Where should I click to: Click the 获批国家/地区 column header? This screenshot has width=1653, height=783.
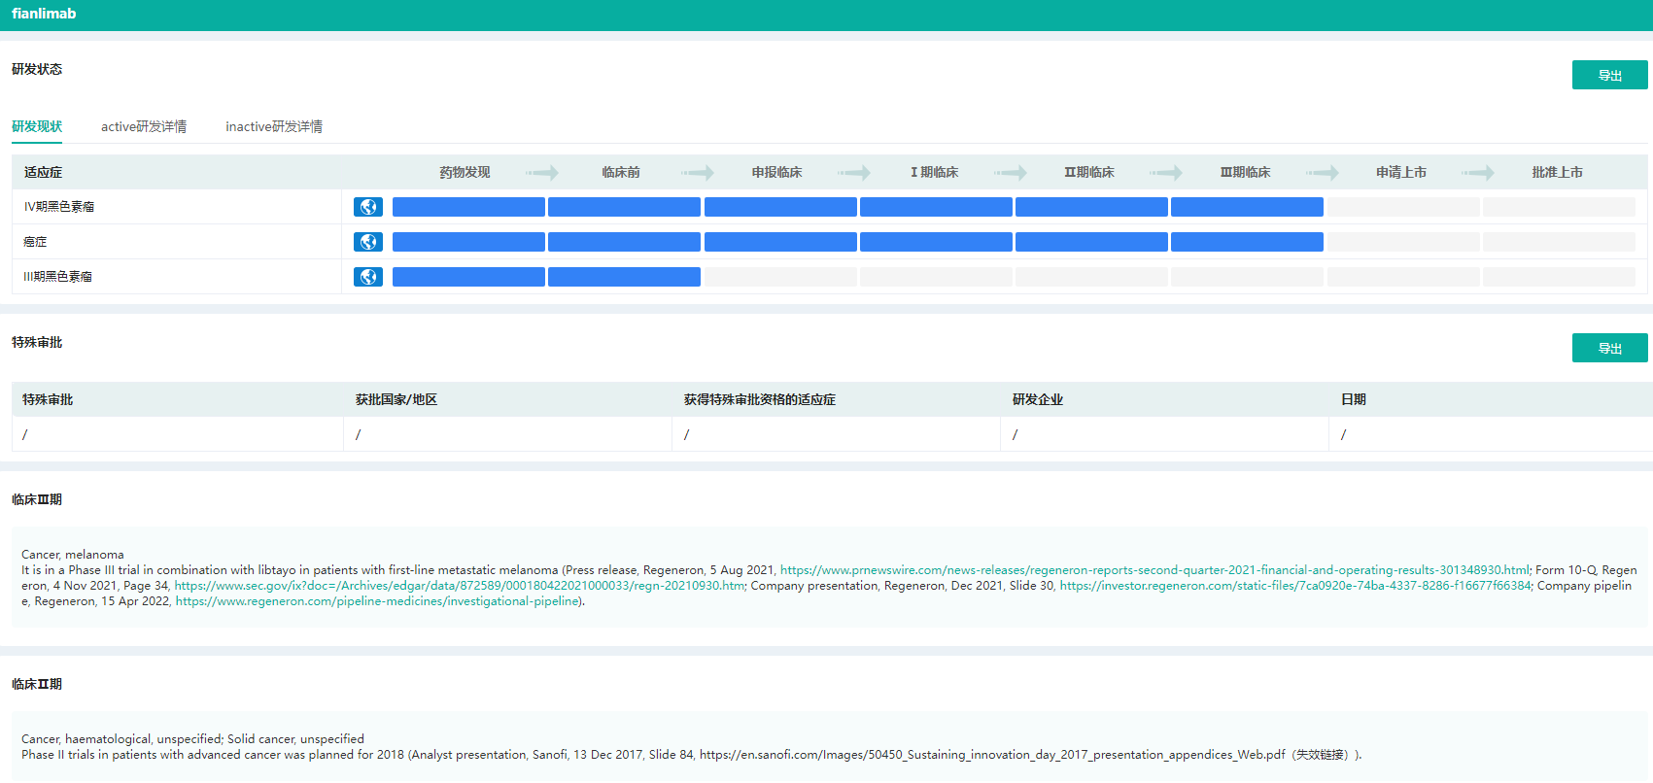(396, 399)
